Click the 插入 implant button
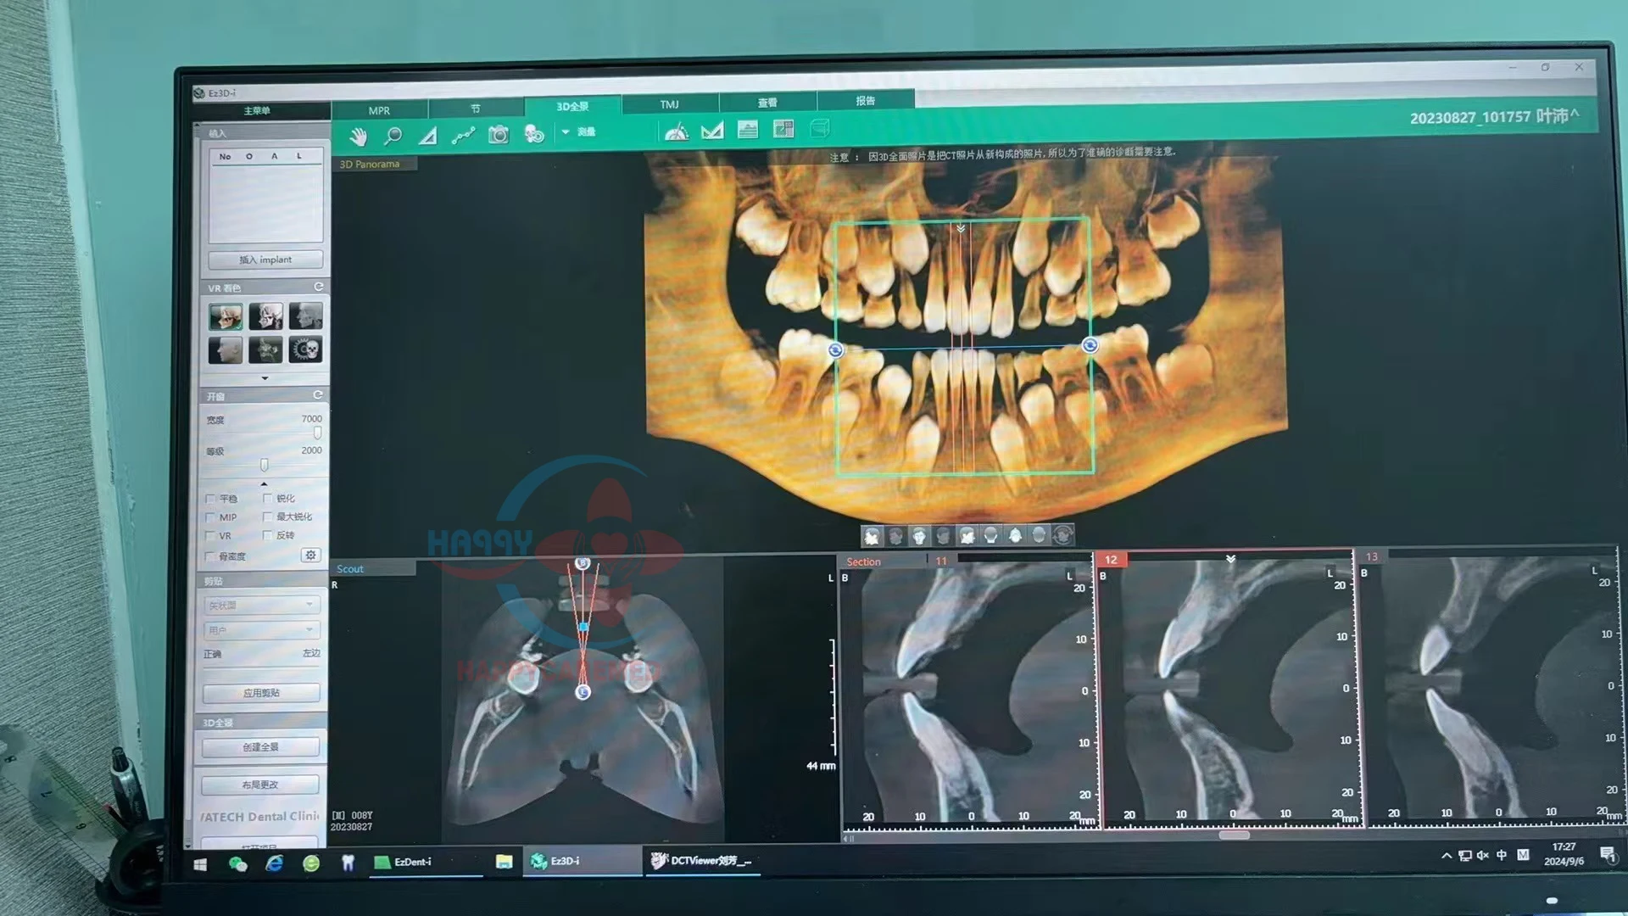Image resolution: width=1628 pixels, height=916 pixels. (265, 260)
